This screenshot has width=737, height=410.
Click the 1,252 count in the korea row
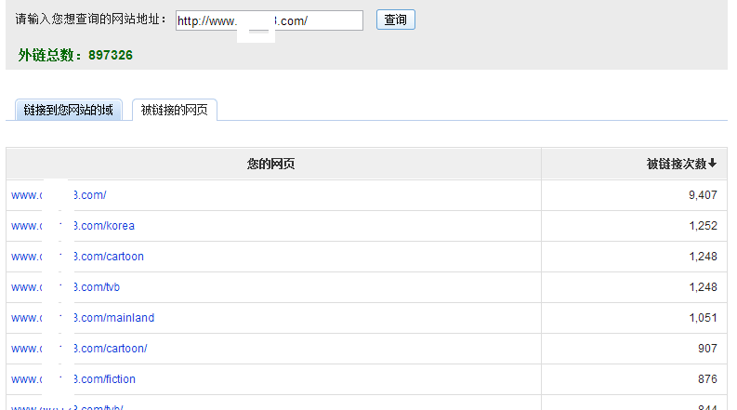coord(703,226)
